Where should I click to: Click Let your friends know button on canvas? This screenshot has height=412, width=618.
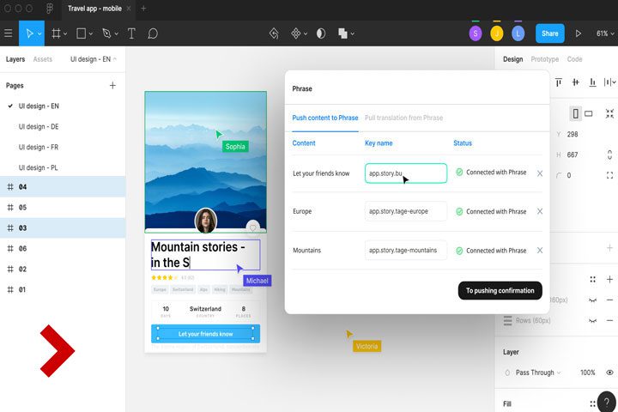tap(205, 334)
